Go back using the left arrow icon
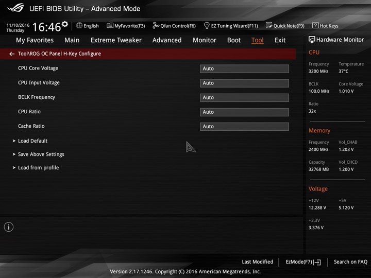 pyautogui.click(x=12, y=54)
